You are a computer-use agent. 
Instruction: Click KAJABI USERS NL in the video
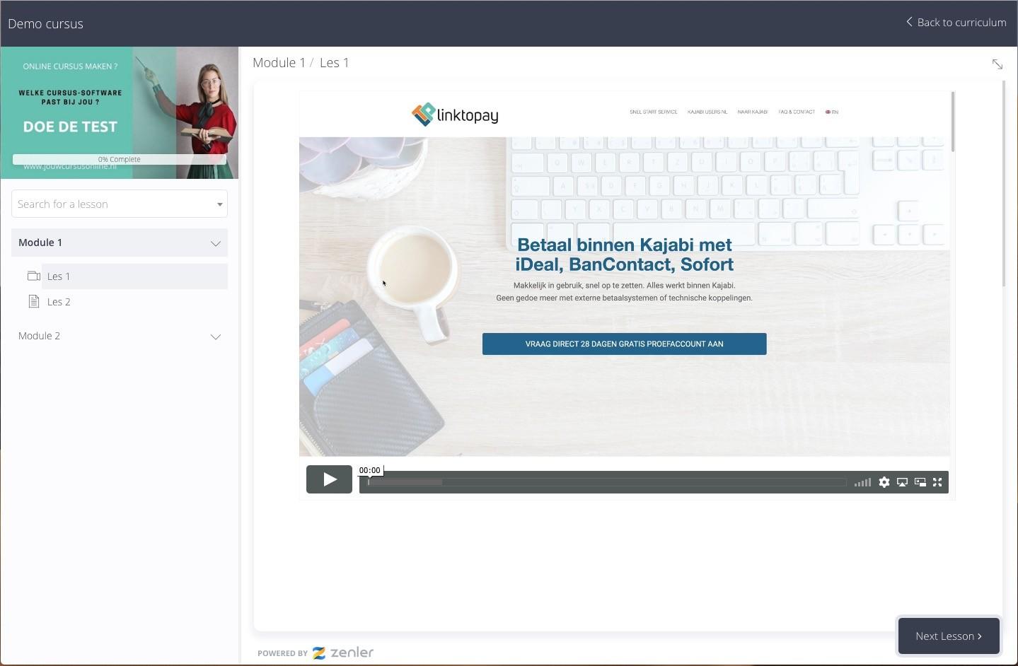(x=707, y=112)
